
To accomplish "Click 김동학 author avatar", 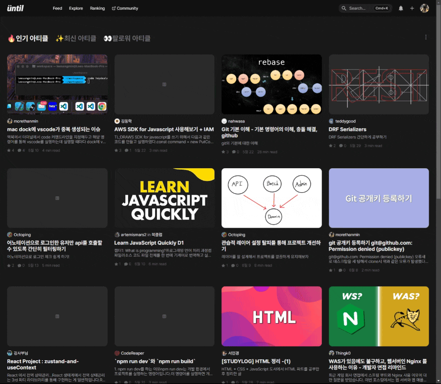I will [x=117, y=121].
